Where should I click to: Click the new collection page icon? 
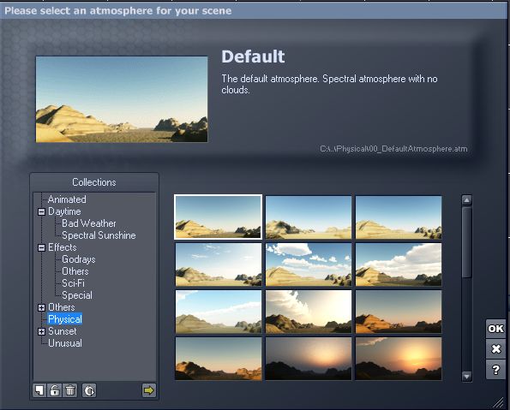tap(39, 390)
